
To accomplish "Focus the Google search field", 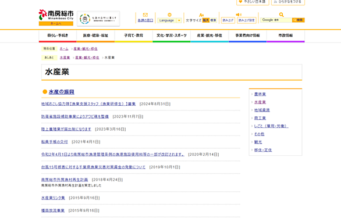I will pyautogui.click(x=276, y=20).
